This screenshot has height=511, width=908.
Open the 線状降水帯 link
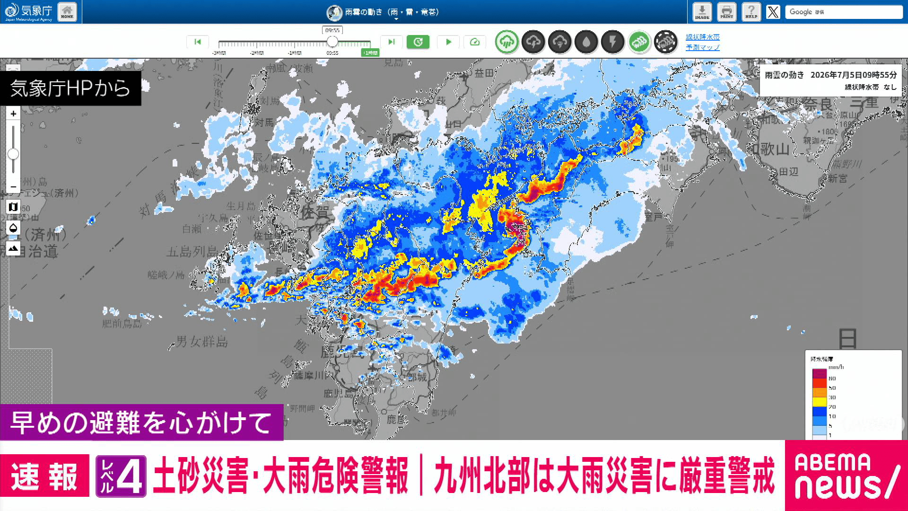[x=703, y=37]
